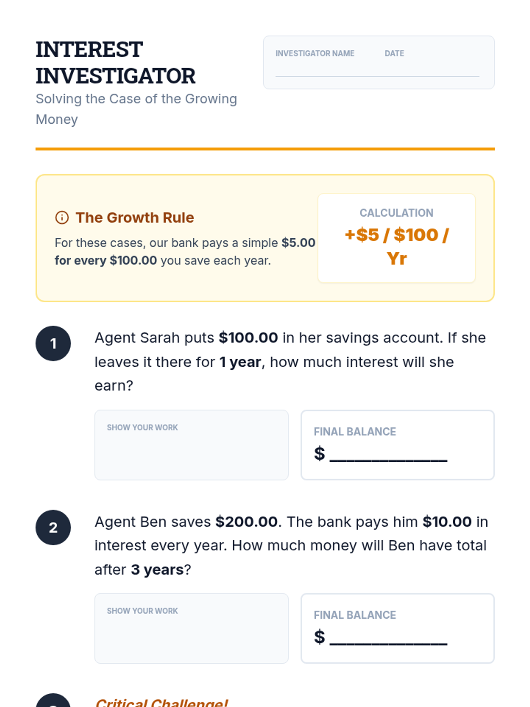Click the orange divider line under the header
The image size is (530, 707).
265,149
